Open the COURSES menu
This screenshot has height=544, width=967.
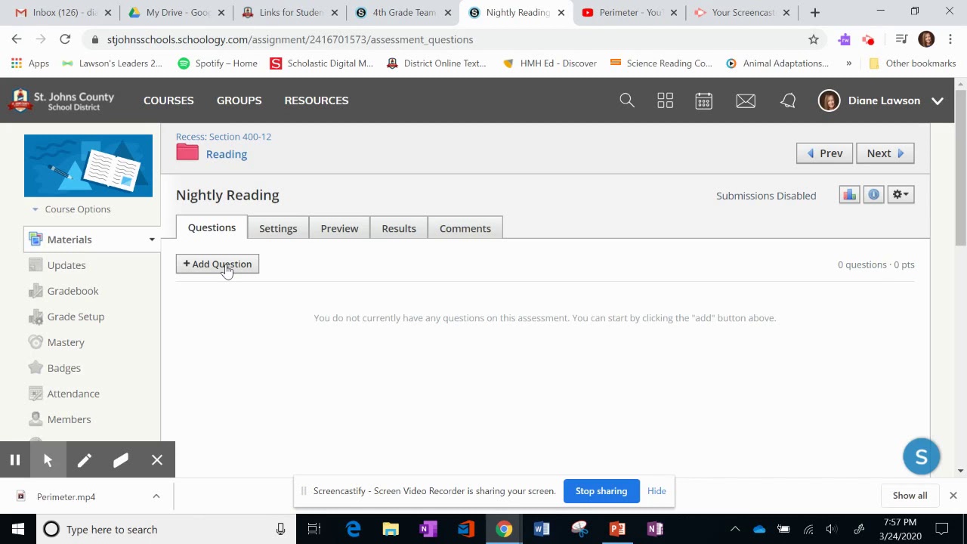pos(168,100)
